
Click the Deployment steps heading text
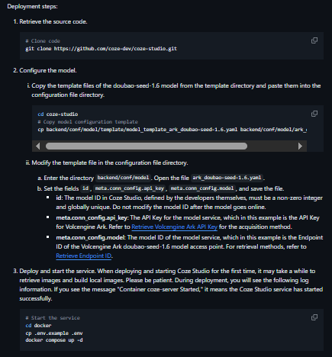(x=32, y=7)
